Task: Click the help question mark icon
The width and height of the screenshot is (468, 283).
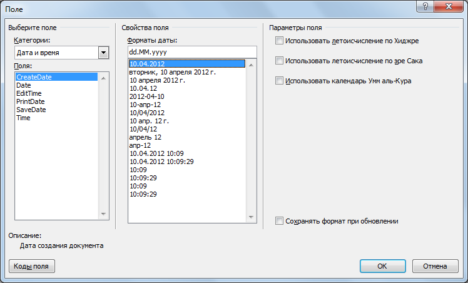Action: (x=425, y=6)
